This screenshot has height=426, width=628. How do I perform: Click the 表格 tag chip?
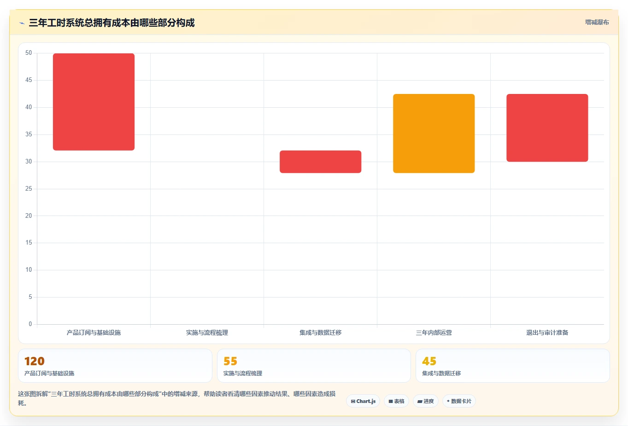396,401
